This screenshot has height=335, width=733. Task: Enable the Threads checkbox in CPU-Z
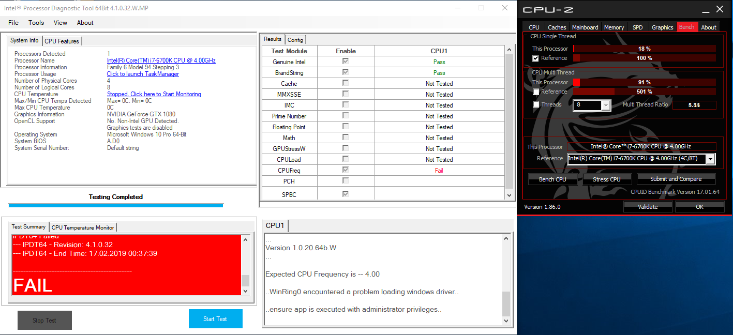pyautogui.click(x=536, y=104)
